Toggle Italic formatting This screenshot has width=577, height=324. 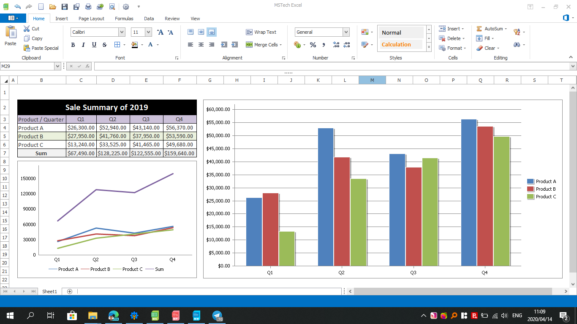(83, 45)
